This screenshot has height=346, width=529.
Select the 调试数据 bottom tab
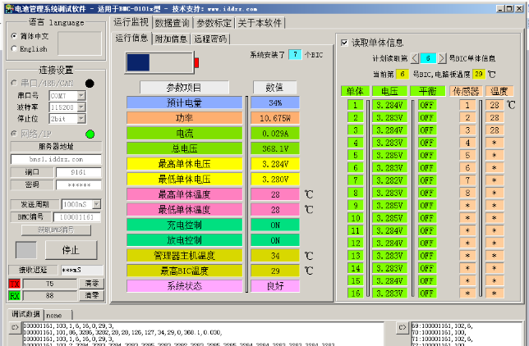click(x=25, y=314)
